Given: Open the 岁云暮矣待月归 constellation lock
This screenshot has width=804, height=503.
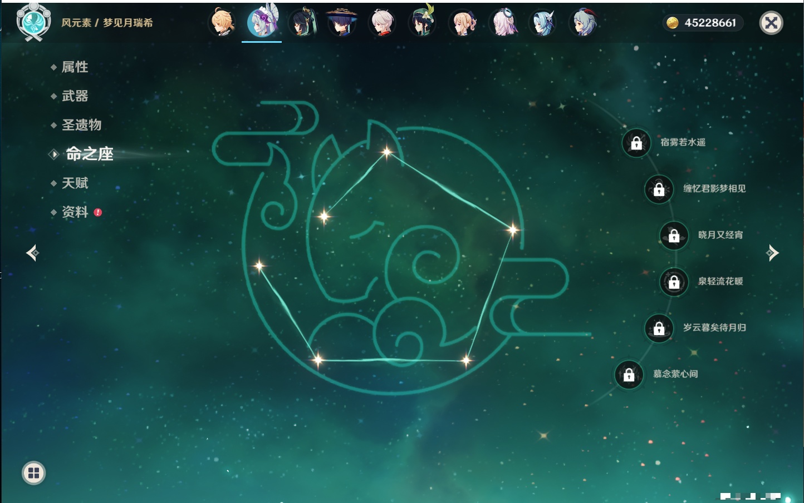Looking at the screenshot, I should coord(659,328).
